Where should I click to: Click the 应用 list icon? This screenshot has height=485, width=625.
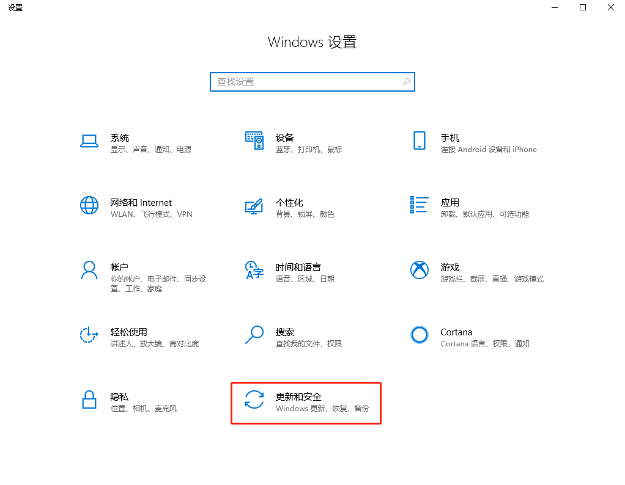419,205
